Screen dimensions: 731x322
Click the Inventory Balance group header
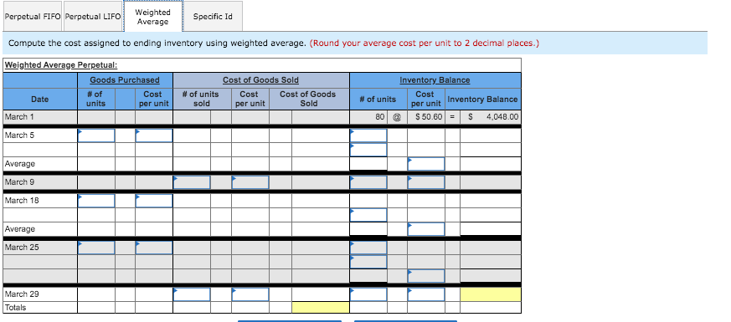coord(435,80)
